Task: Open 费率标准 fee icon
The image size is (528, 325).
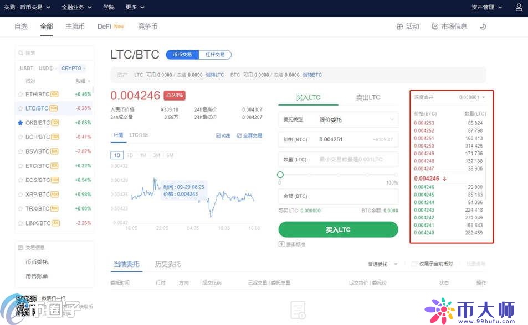Action: pyautogui.click(x=281, y=244)
